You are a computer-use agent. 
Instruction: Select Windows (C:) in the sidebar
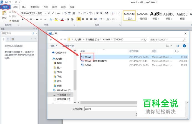(62, 90)
